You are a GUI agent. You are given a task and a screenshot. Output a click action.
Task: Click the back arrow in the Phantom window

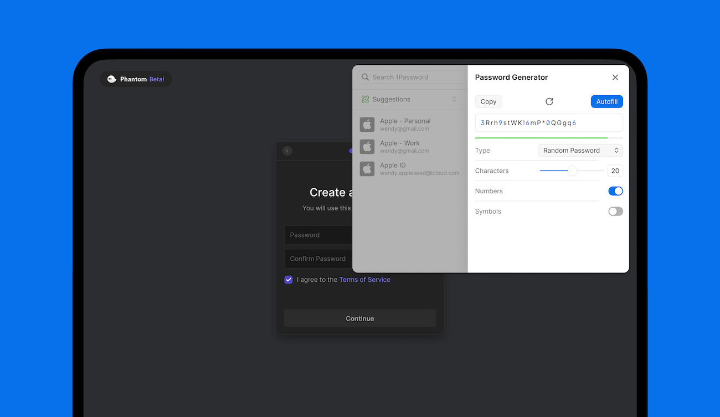coord(287,151)
